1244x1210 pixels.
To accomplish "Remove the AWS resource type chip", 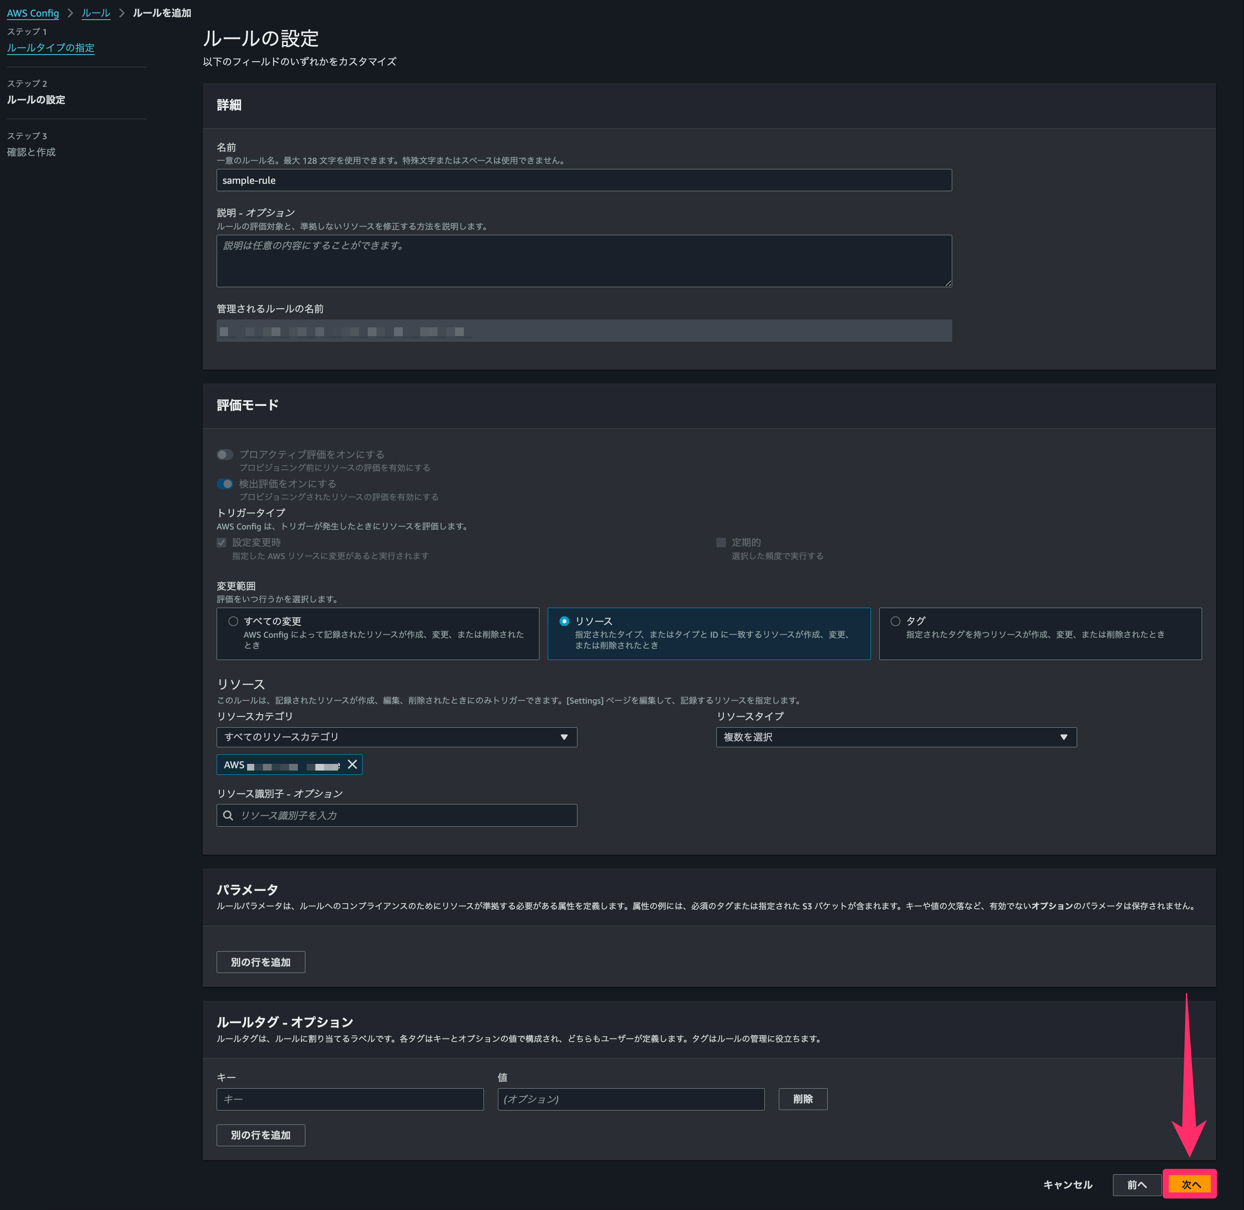I will tap(352, 764).
